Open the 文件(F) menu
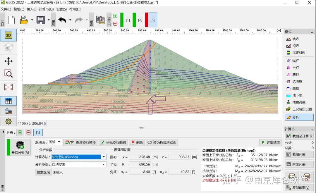Image resolution: width=316 pixels, height=193 pixels. [x=6, y=9]
